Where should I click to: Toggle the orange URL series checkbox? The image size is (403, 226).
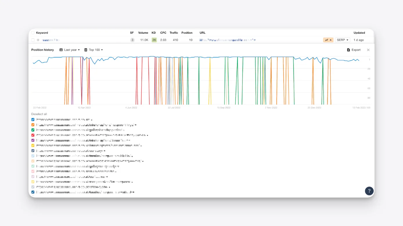point(33,125)
